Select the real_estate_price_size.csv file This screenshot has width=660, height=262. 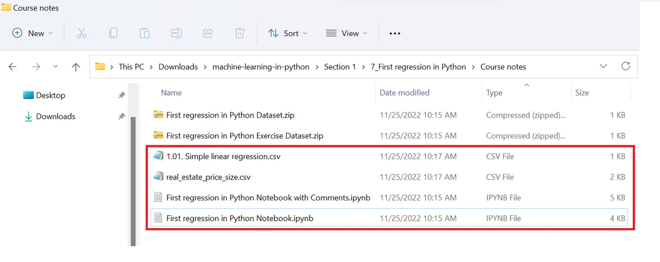(x=208, y=177)
